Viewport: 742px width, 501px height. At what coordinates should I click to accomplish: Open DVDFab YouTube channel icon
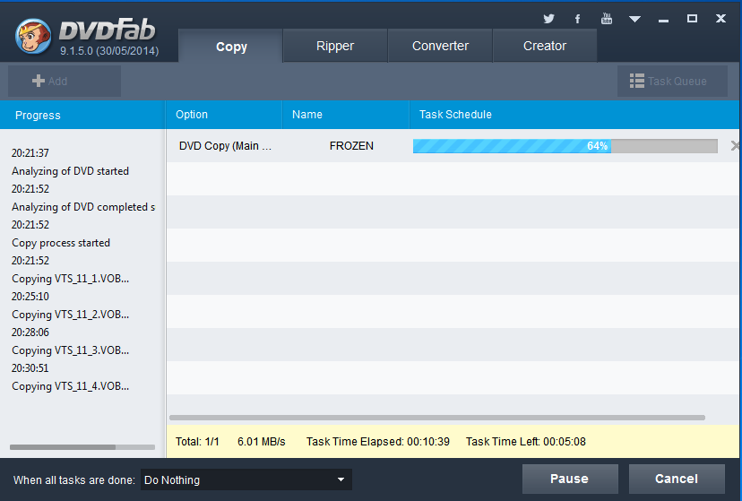pos(606,19)
